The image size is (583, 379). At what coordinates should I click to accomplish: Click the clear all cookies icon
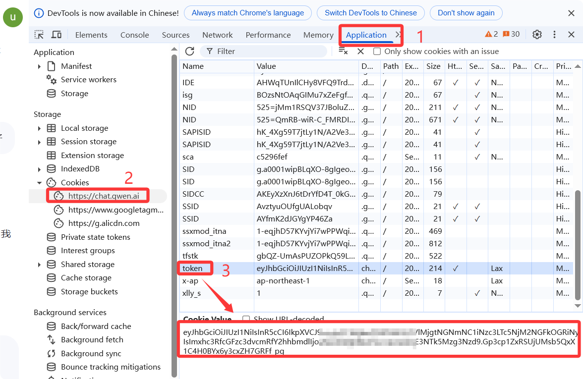coord(343,51)
